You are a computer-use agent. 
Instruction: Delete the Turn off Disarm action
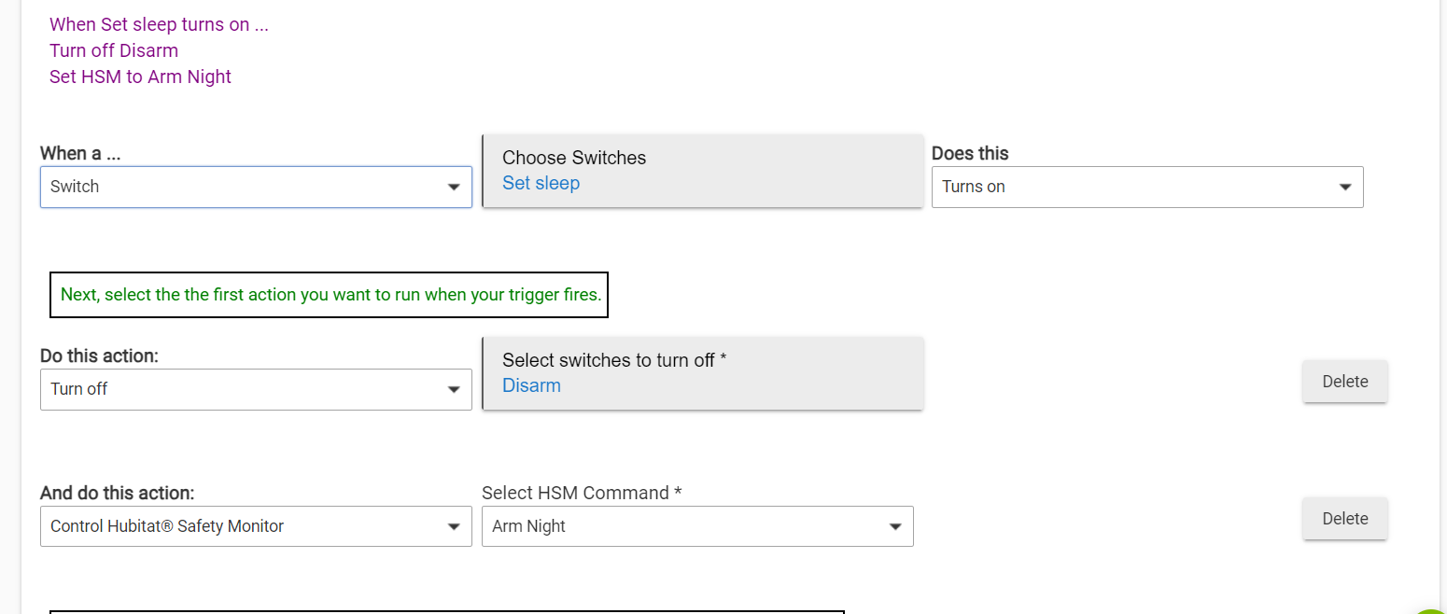[x=1344, y=382]
